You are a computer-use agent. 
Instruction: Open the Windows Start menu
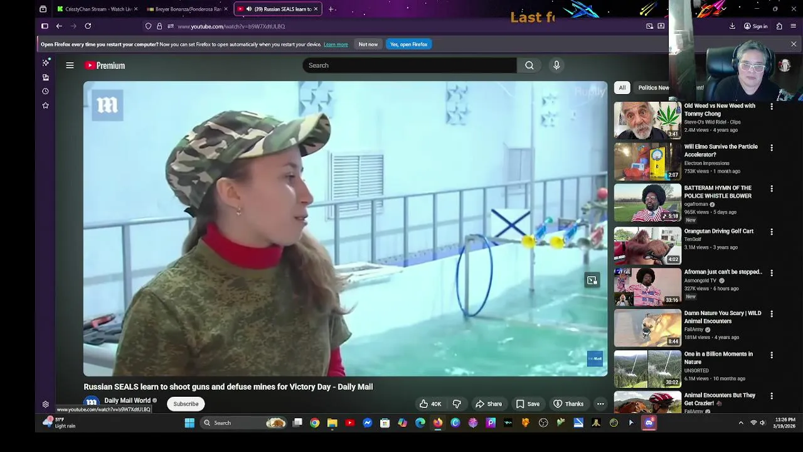point(189,423)
